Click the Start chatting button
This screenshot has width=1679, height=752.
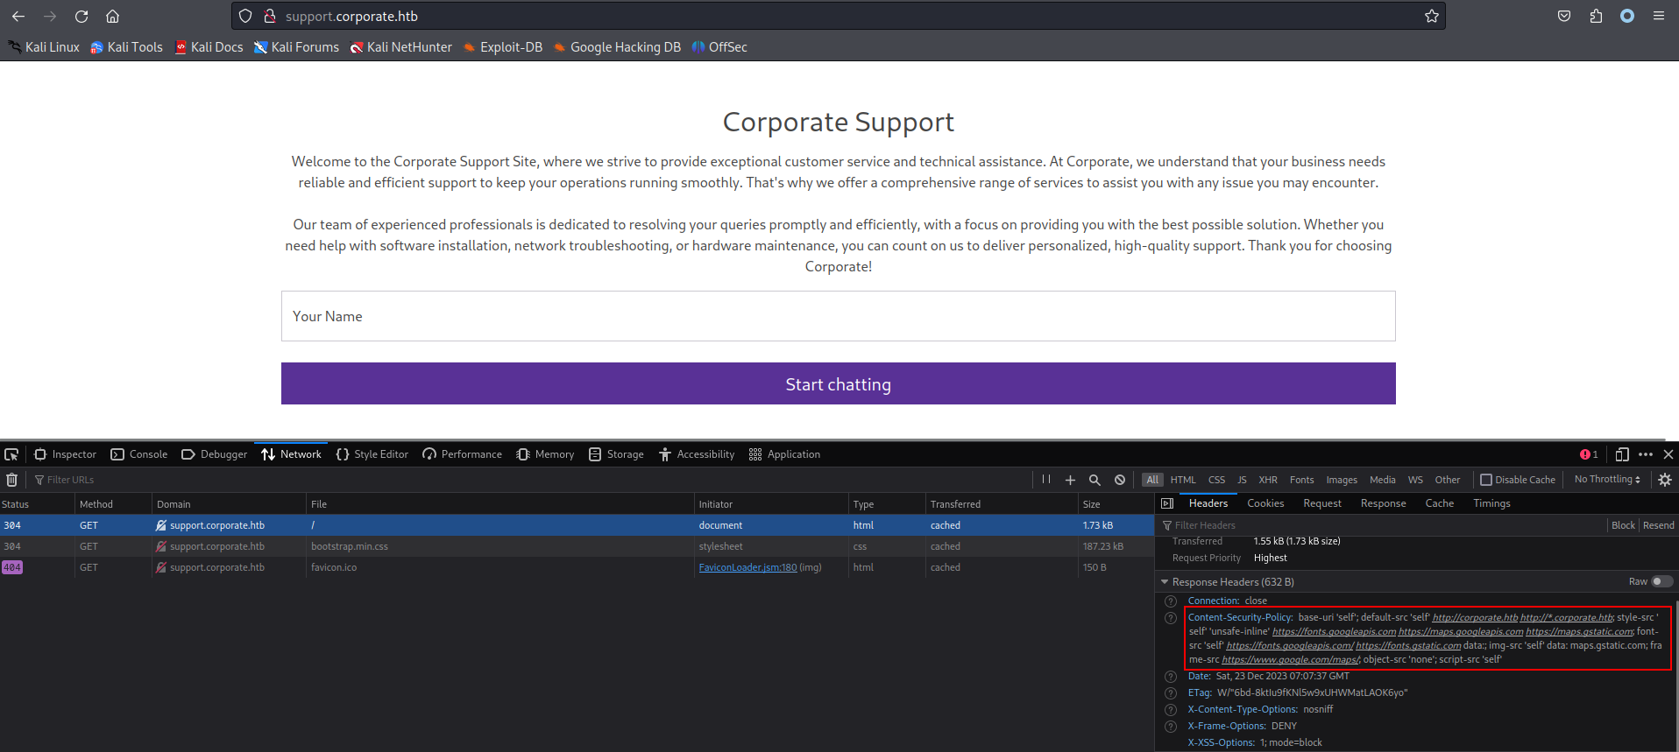839,383
